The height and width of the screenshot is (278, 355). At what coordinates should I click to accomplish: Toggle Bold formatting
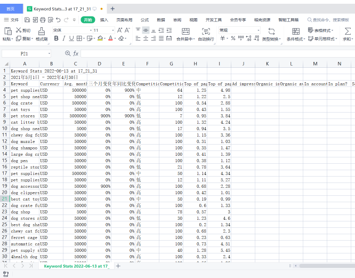(56, 38)
